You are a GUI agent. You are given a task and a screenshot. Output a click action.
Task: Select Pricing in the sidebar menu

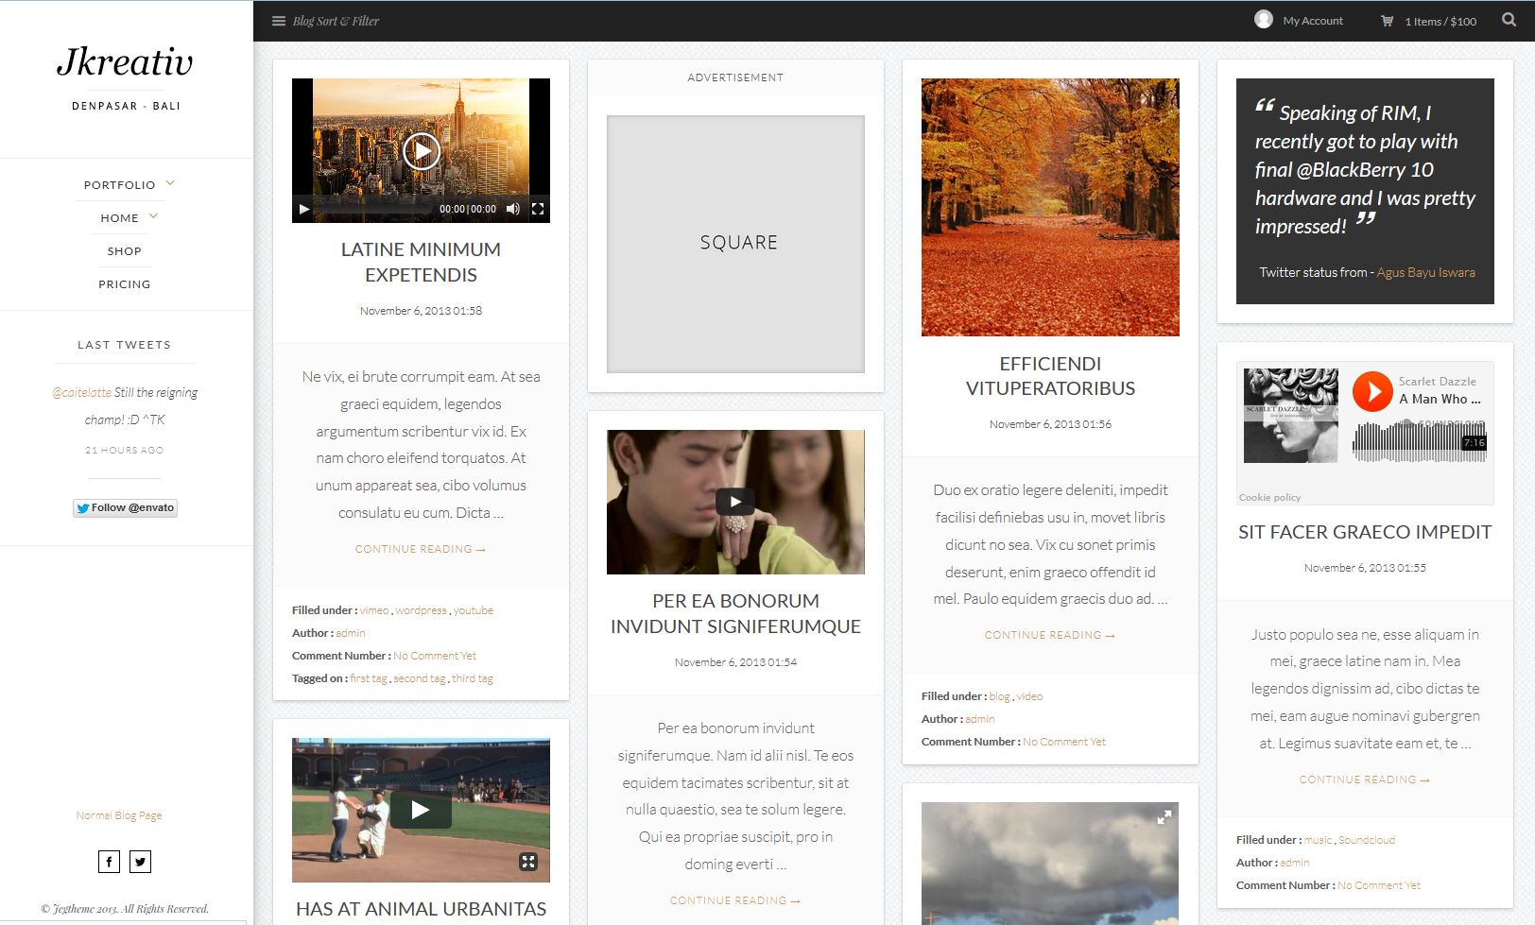(x=124, y=283)
